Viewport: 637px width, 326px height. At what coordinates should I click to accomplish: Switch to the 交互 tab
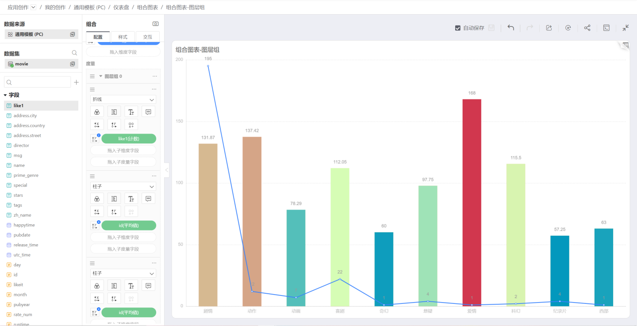coord(147,37)
